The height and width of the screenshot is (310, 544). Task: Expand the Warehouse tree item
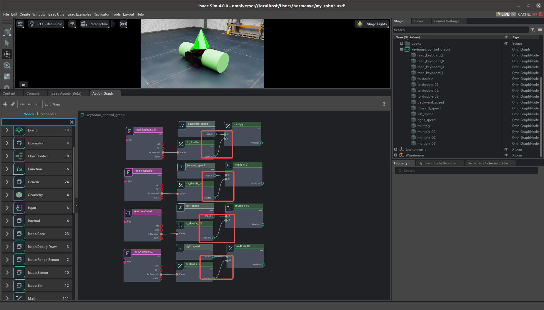tap(396, 155)
